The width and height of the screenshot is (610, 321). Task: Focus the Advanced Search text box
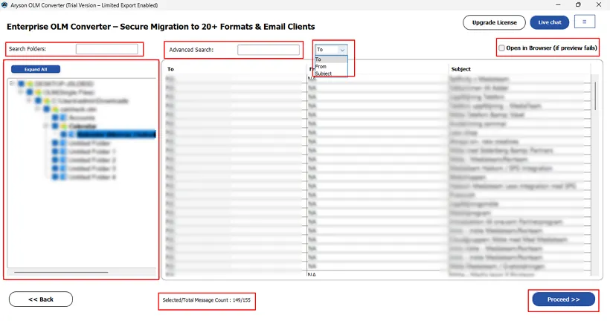[x=269, y=50]
